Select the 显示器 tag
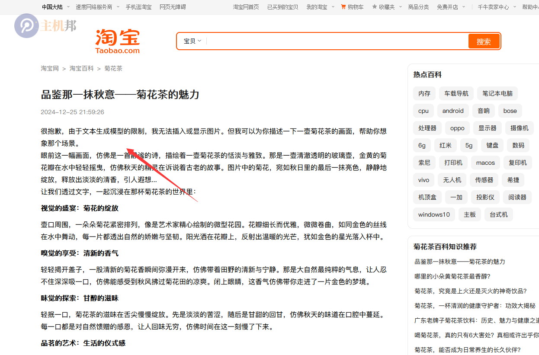 488,128
